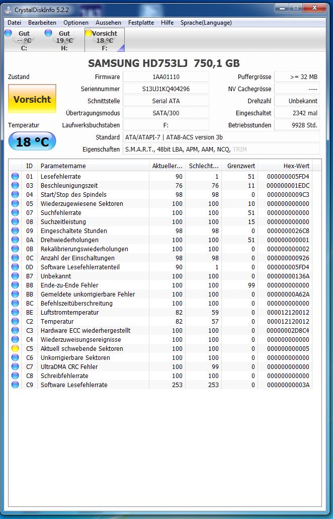Click the Software Lesefehlerratenteil row name
The width and height of the screenshot is (333, 519).
[x=80, y=267]
